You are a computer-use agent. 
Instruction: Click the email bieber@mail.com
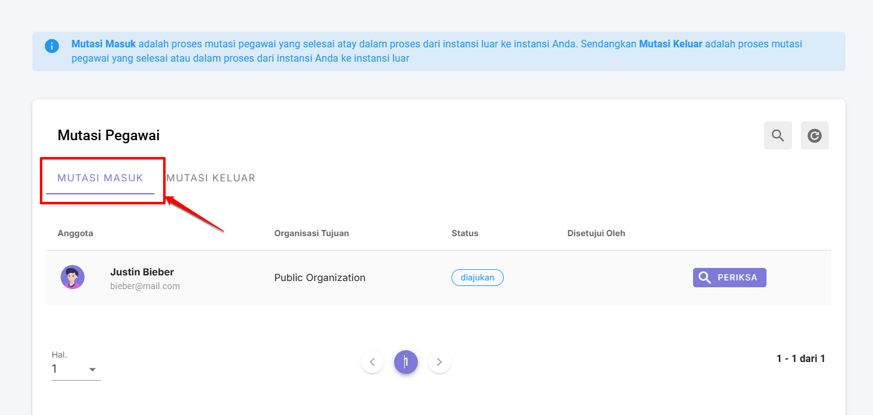click(145, 286)
